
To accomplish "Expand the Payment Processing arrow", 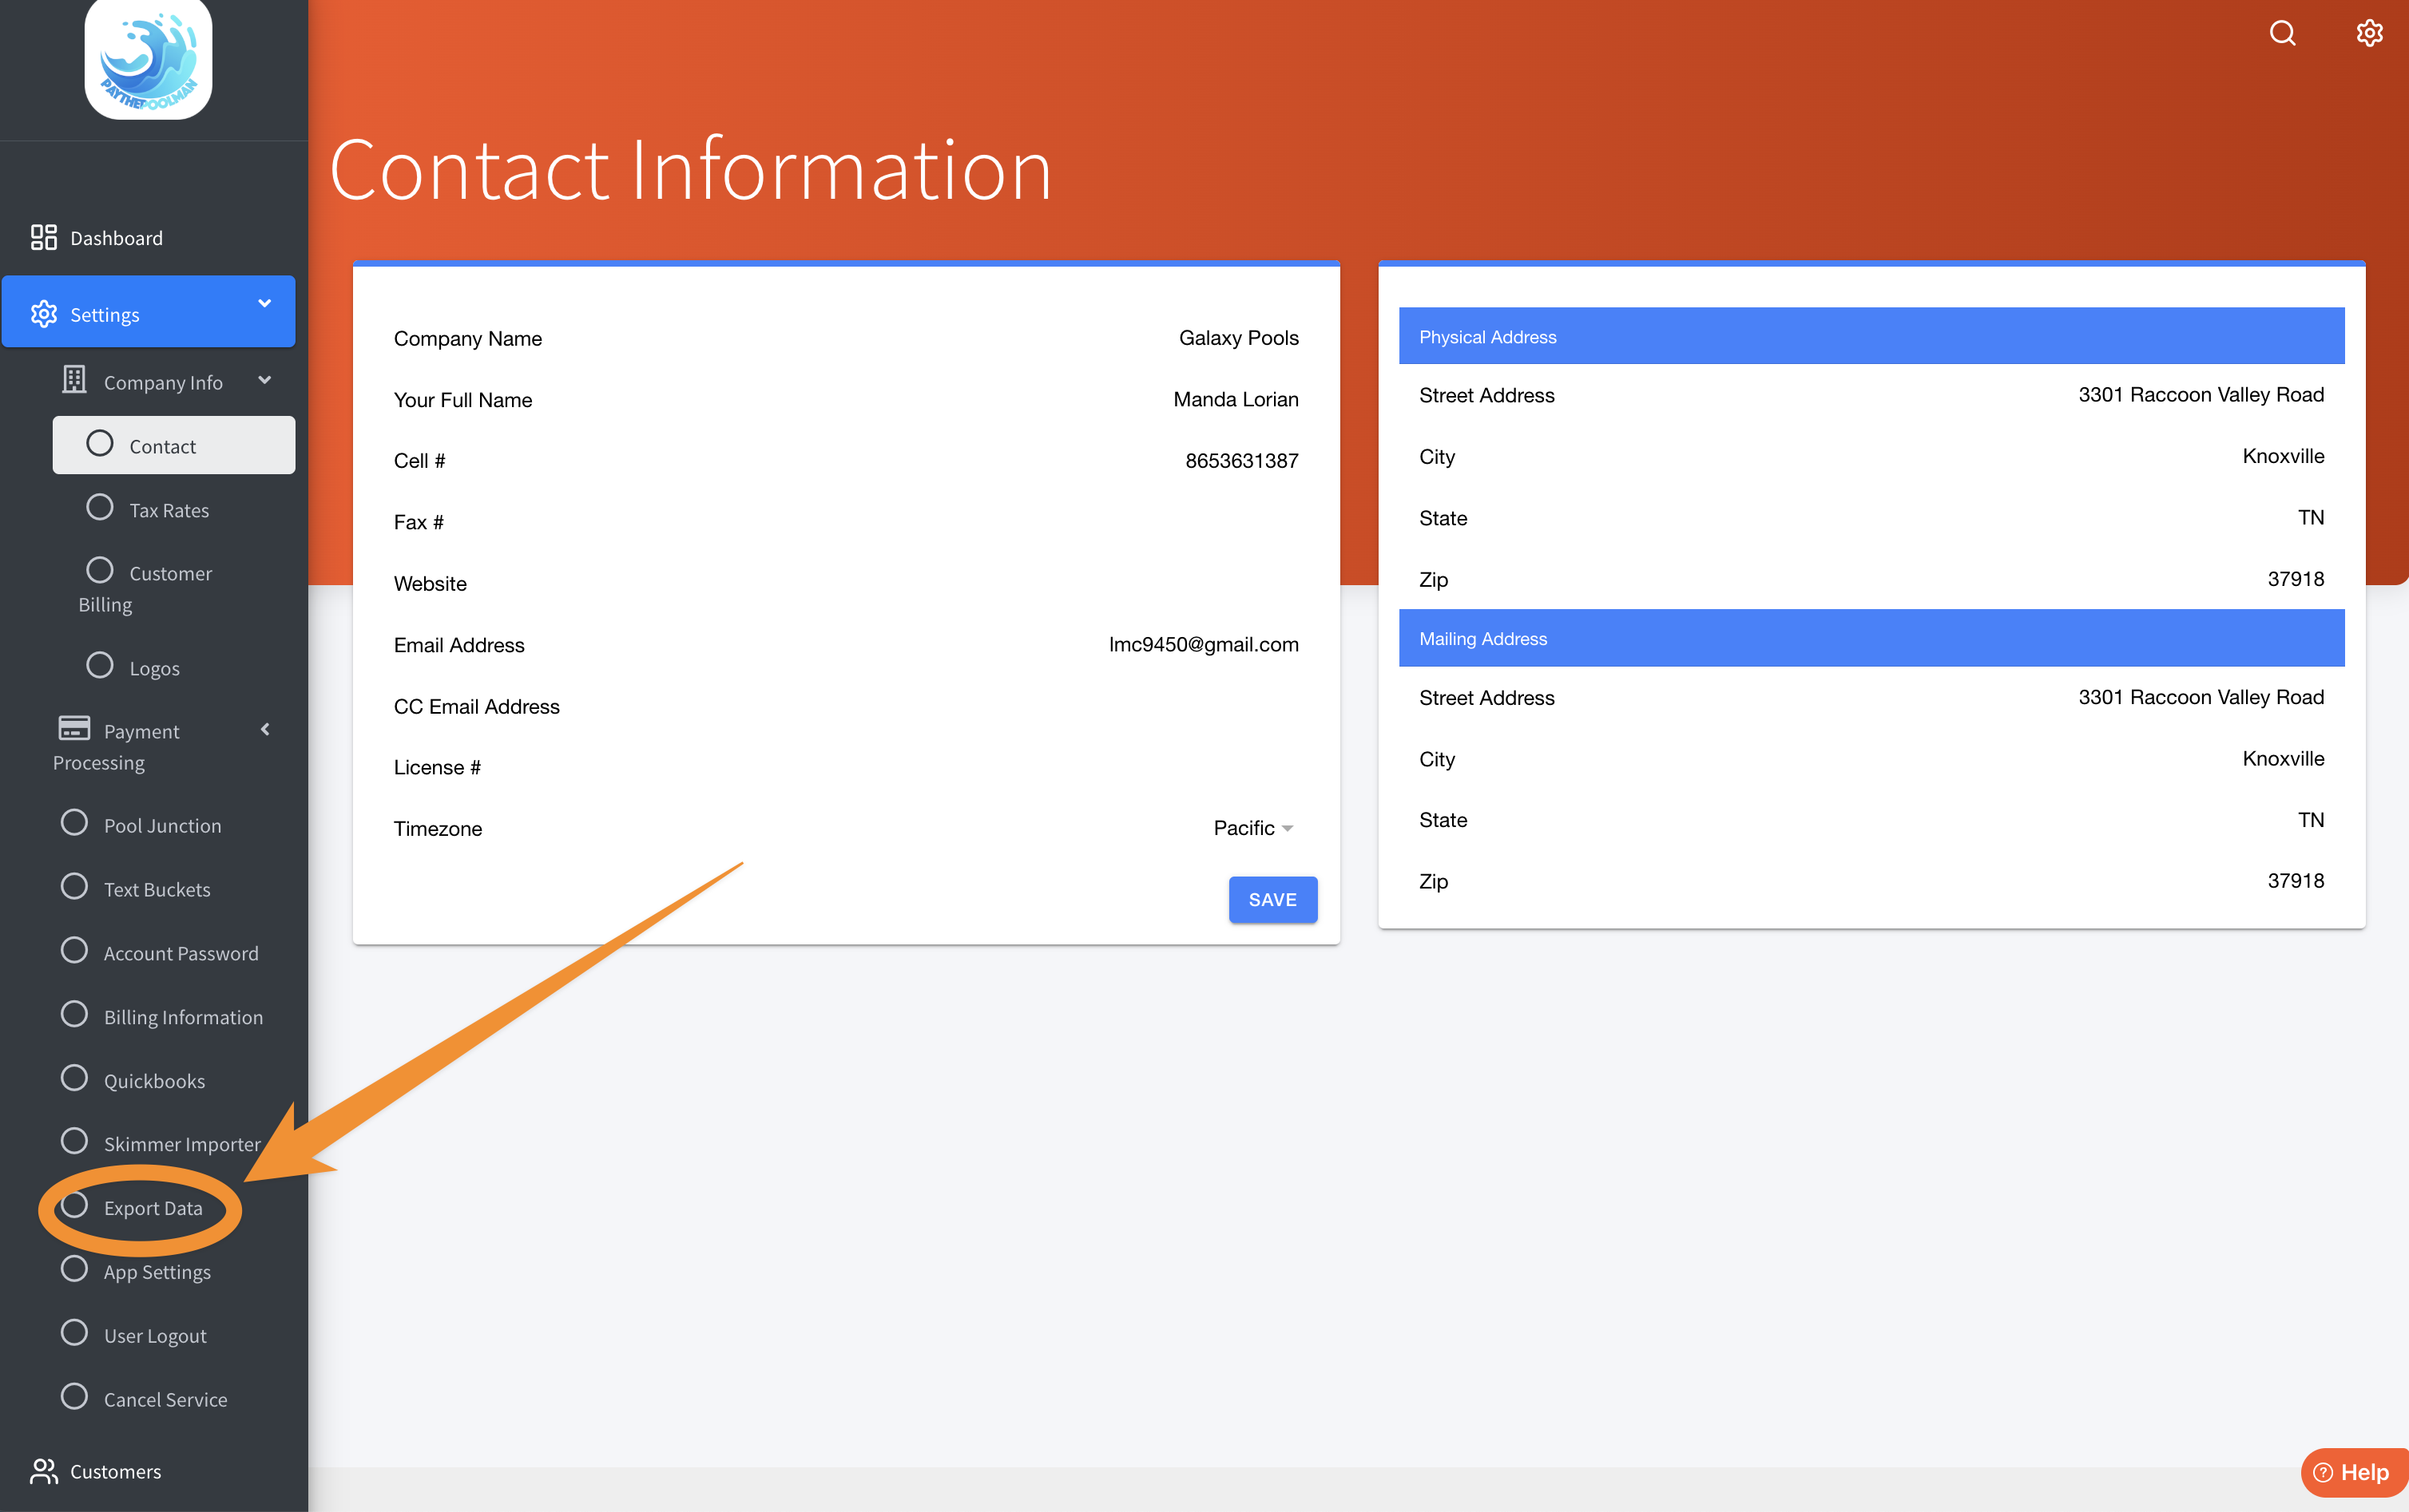I will (x=265, y=729).
